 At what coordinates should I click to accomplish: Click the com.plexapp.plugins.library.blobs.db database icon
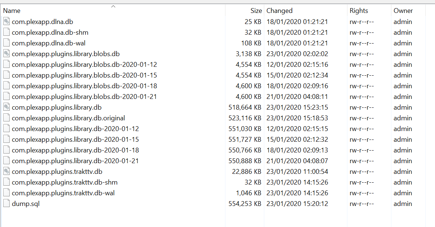pos(6,54)
